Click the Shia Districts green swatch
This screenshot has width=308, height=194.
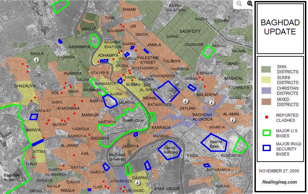pyautogui.click(x=266, y=69)
